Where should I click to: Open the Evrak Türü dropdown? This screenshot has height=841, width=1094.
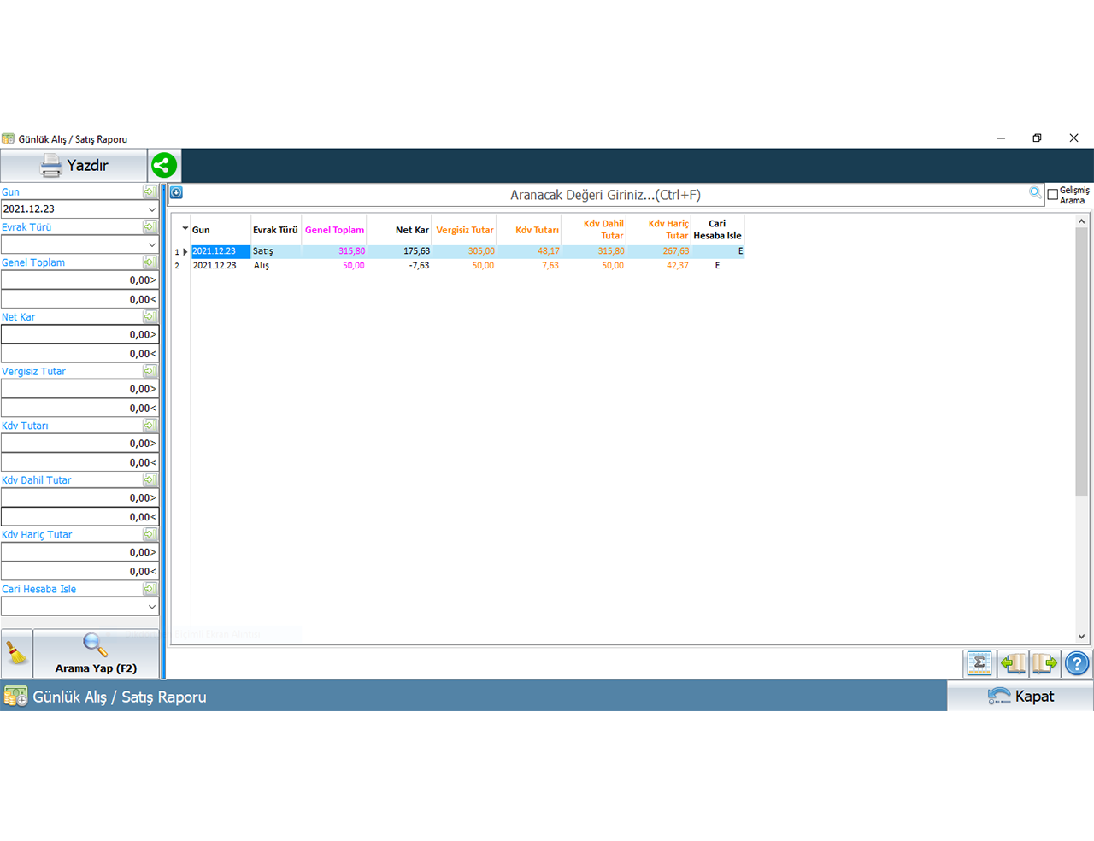tap(151, 244)
